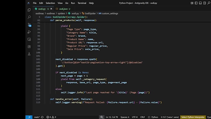Change language mode via Python
This screenshot has width=211, height=119.
pos(155,117)
